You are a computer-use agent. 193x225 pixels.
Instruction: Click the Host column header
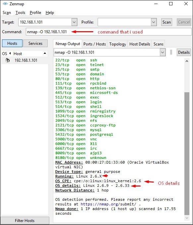[30, 53]
